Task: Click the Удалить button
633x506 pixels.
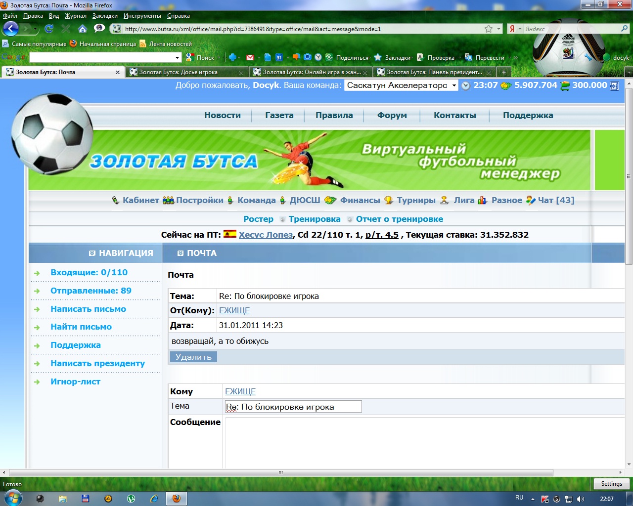Action: (193, 357)
